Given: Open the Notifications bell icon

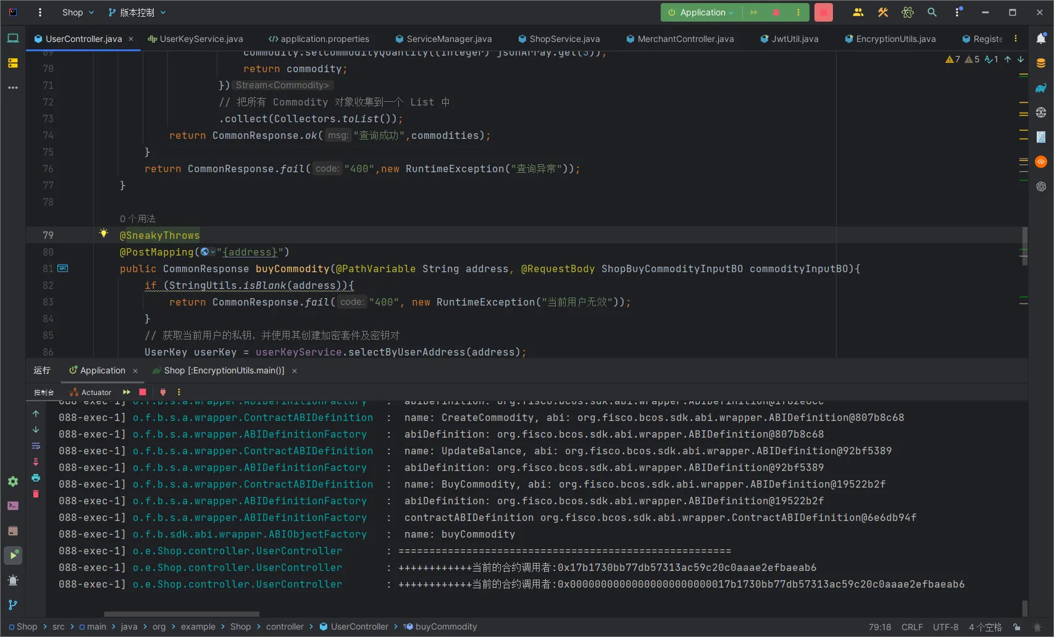Looking at the screenshot, I should pyautogui.click(x=1041, y=38).
